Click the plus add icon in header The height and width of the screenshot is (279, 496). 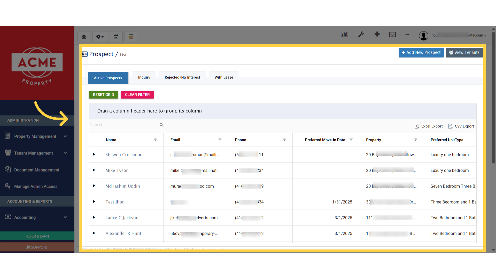pos(377,34)
